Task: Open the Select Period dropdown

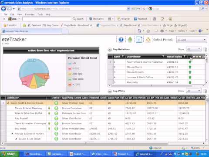Action: 192,40
